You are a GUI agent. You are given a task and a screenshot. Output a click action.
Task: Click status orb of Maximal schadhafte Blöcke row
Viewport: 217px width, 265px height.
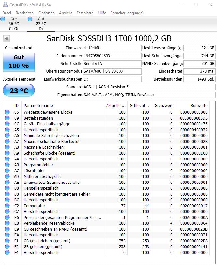point(7,141)
